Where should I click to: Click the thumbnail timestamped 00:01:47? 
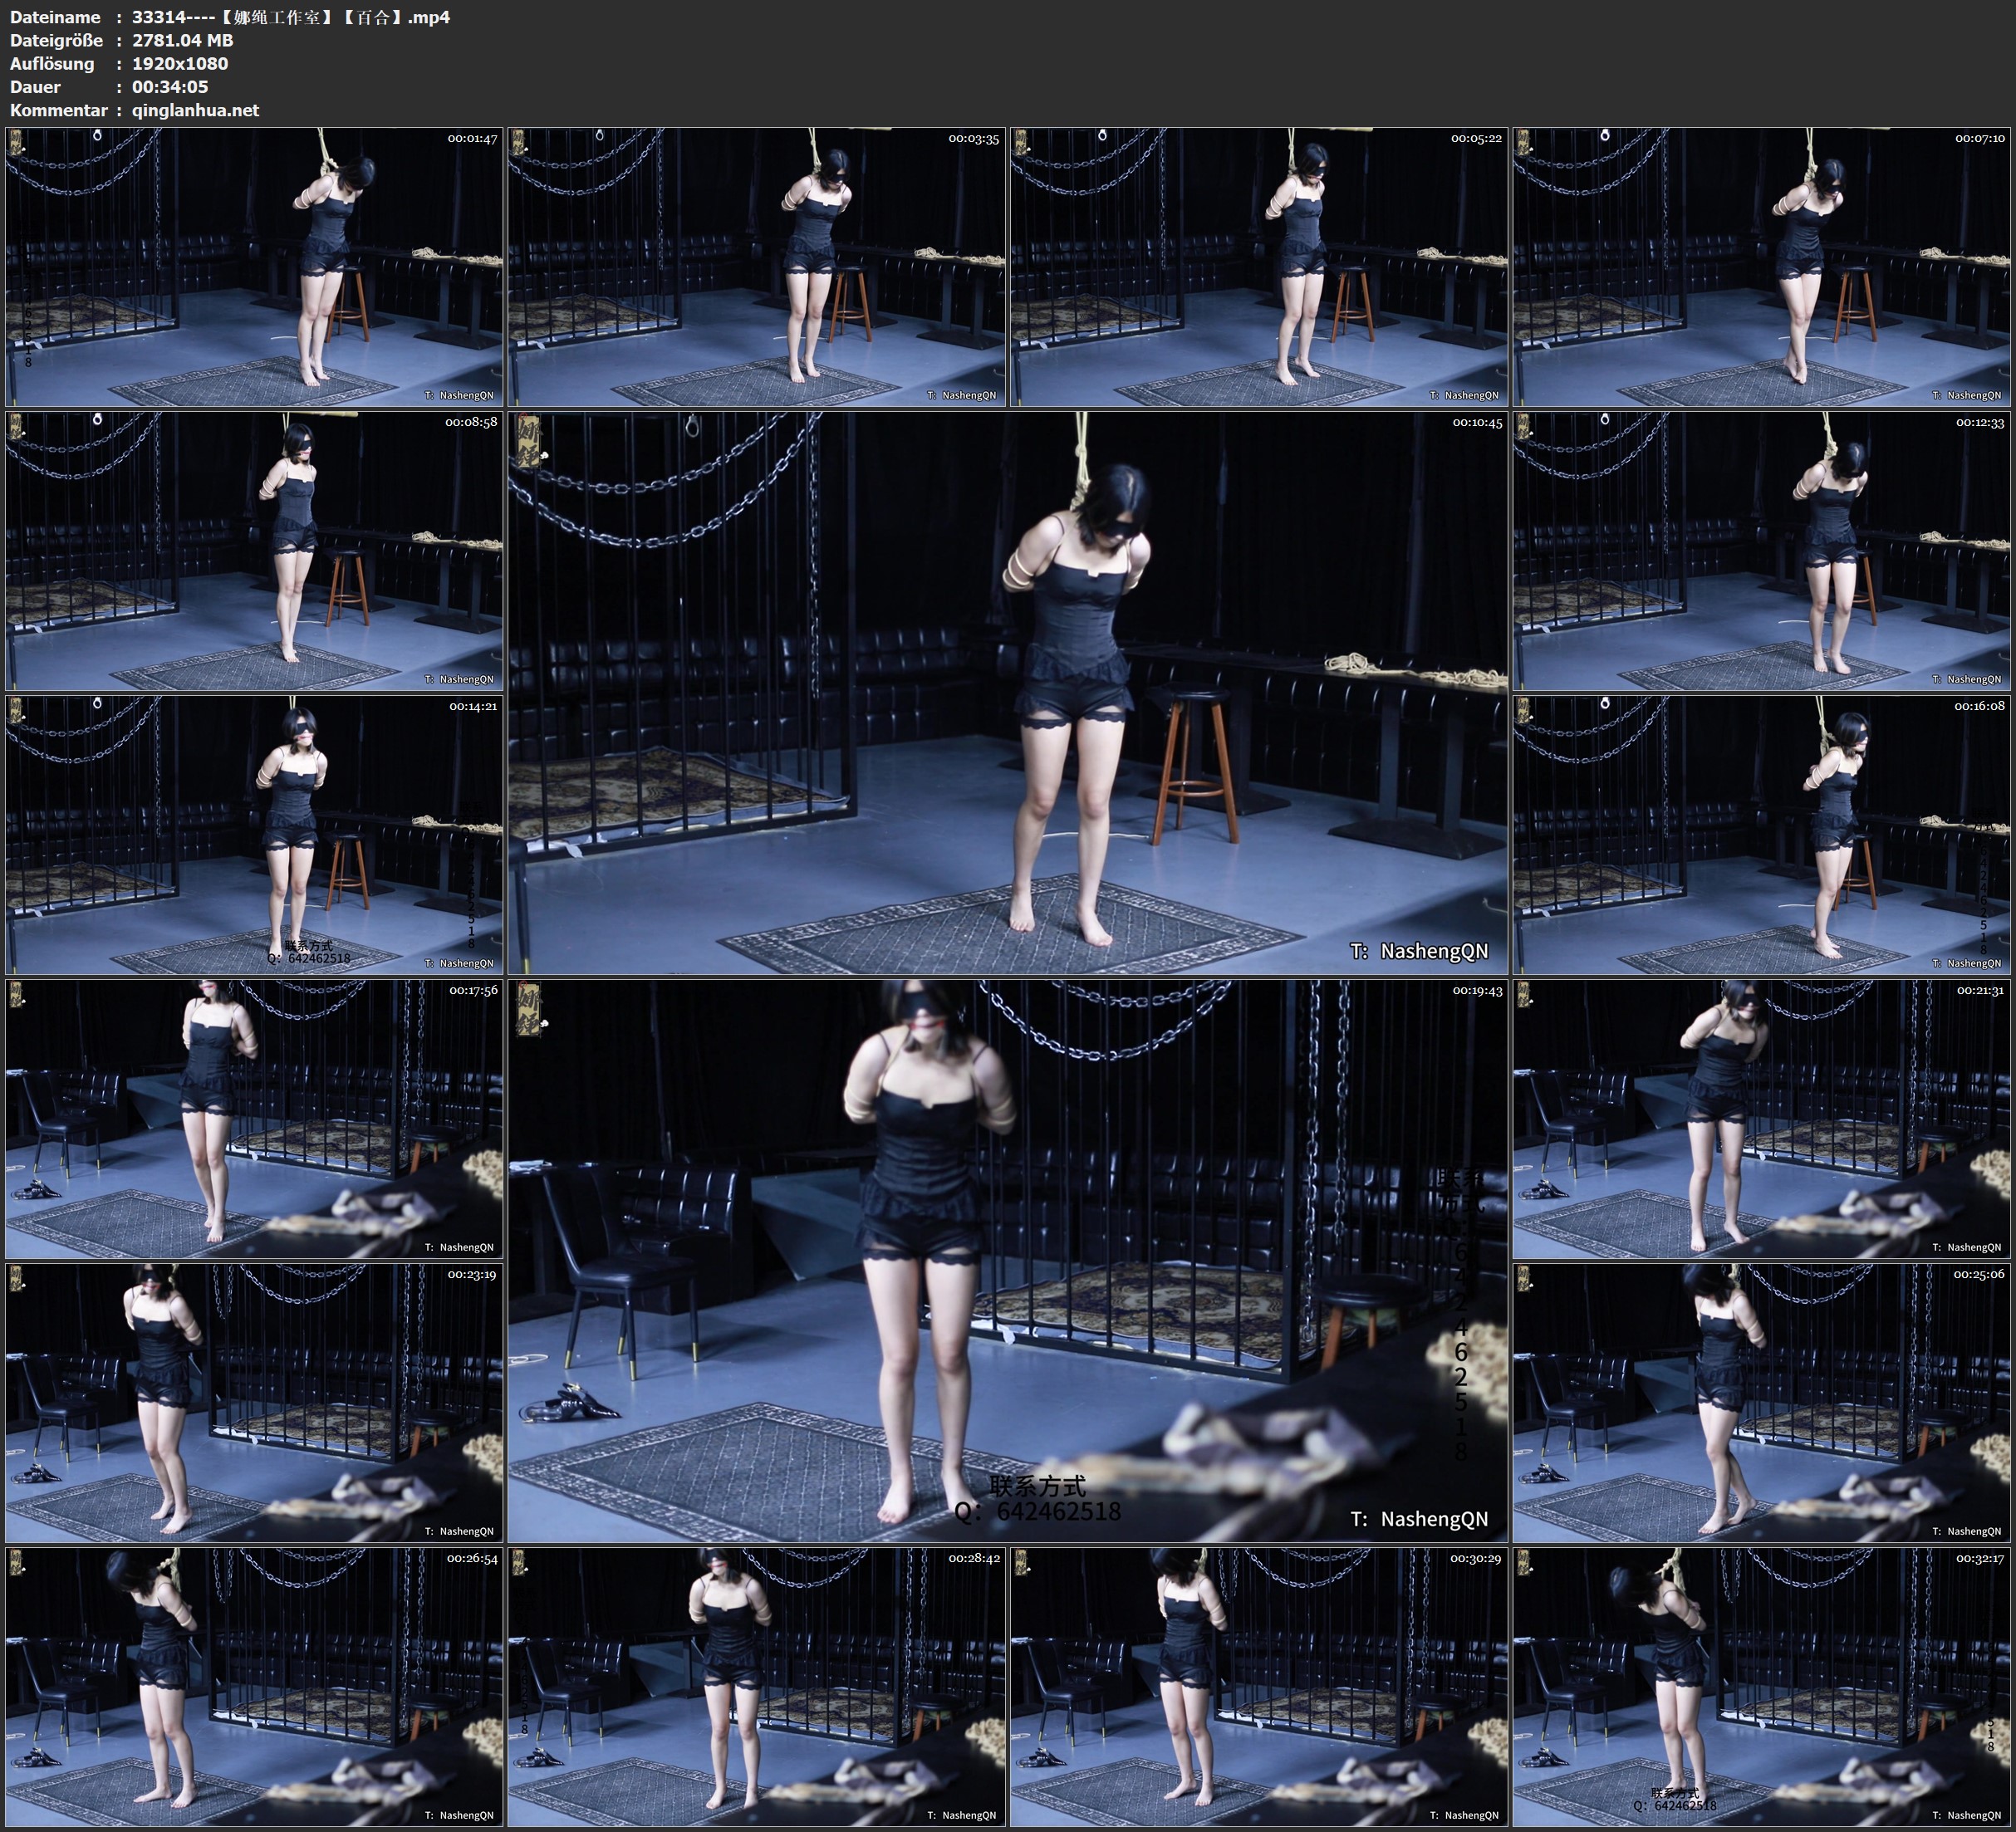[254, 267]
